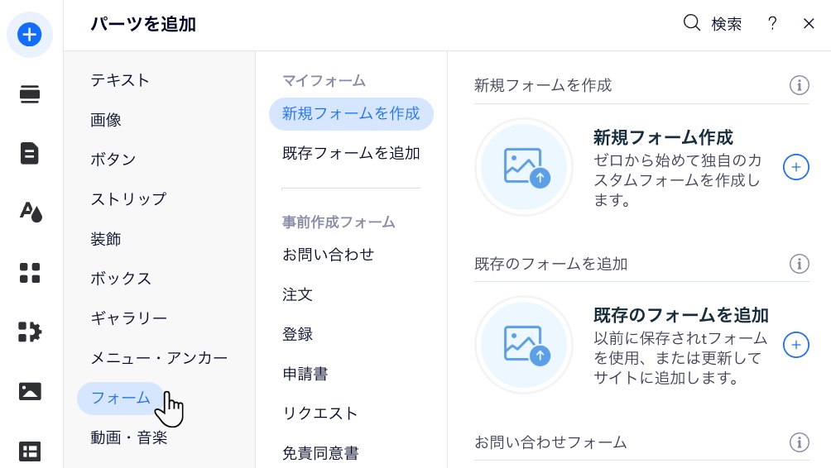The image size is (831, 468).
Task: Click the plus button beside 新規フォーム作成
Action: click(x=795, y=167)
